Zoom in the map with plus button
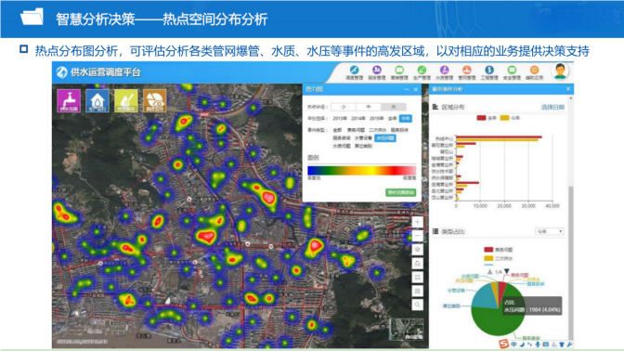The height and width of the screenshot is (351, 624). 417,222
